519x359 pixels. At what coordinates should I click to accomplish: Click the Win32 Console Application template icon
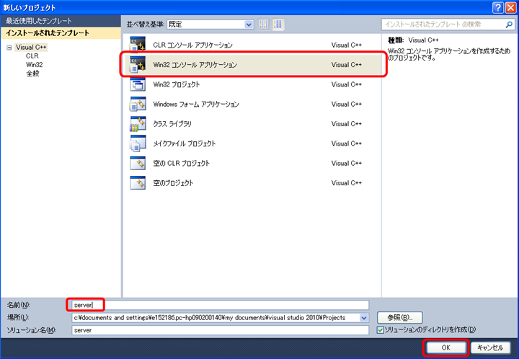coord(138,65)
